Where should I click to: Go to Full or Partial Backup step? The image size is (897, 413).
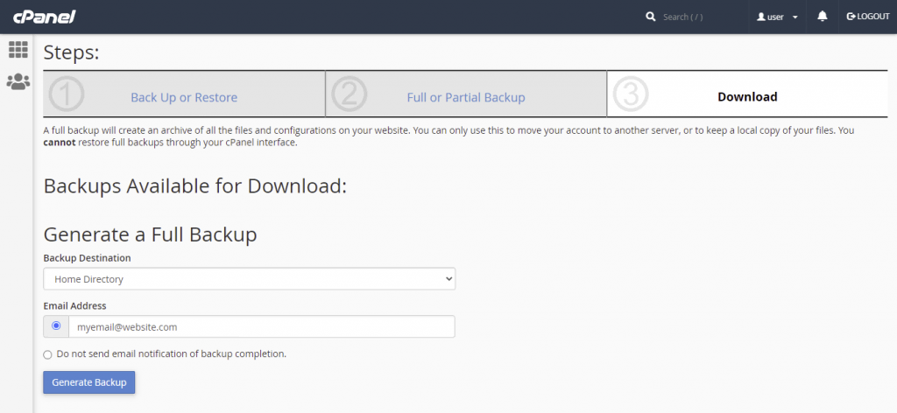pyautogui.click(x=465, y=97)
